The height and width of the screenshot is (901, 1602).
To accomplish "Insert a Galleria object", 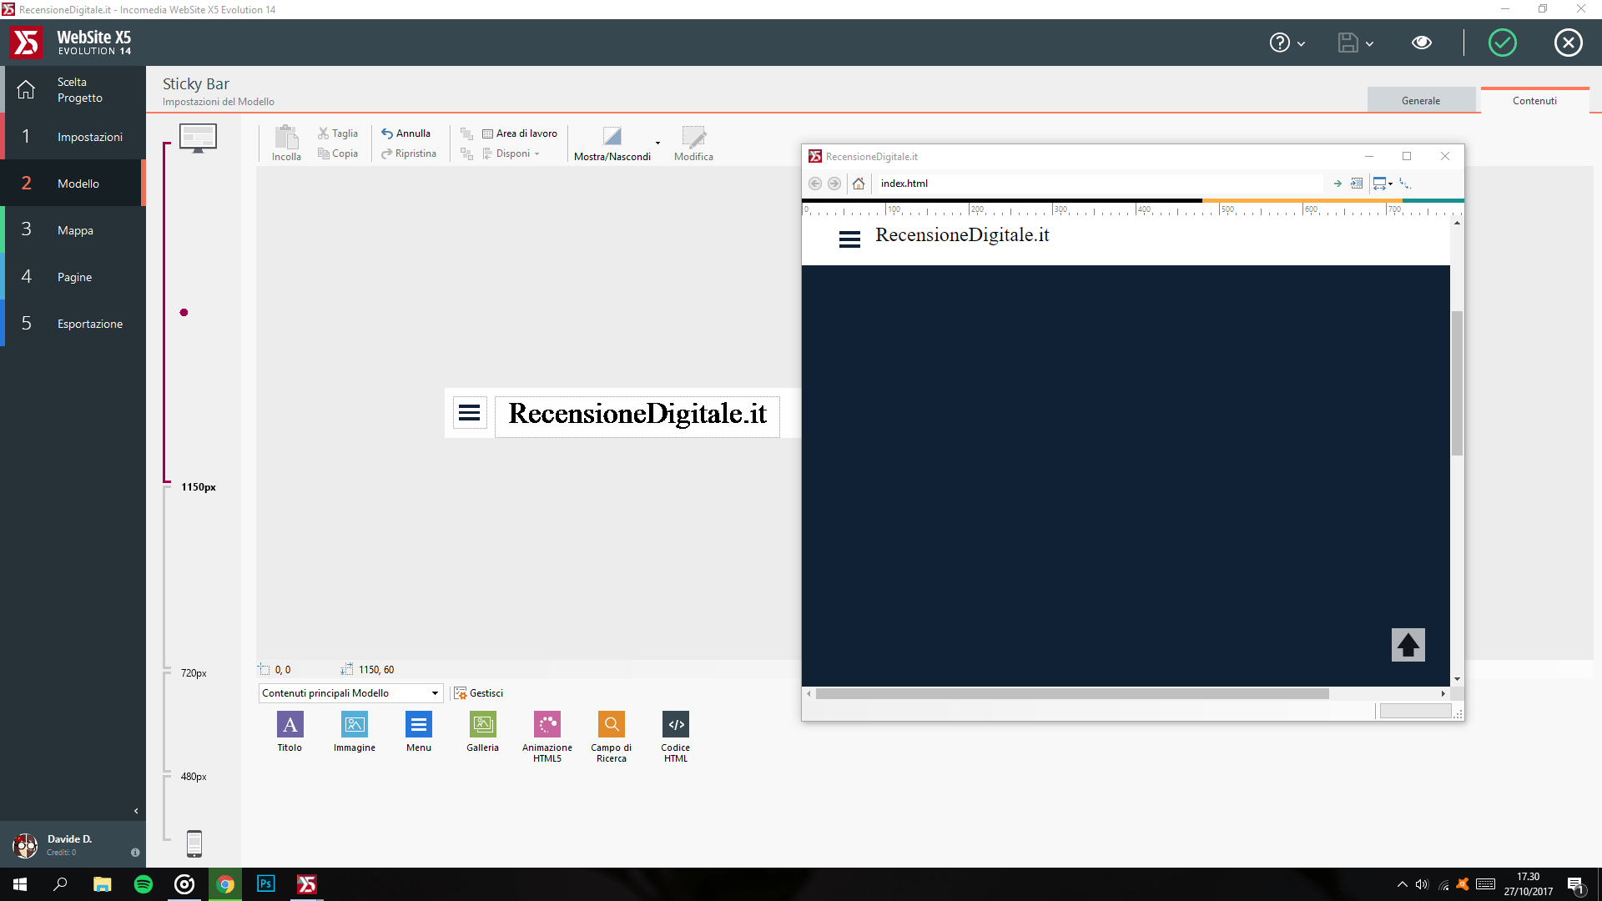I will click(483, 732).
